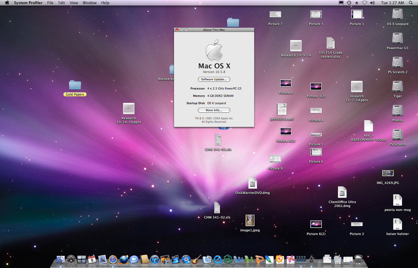The image size is (418, 268).
Task: Open Spotlight search in the menu bar
Action: point(411,3)
